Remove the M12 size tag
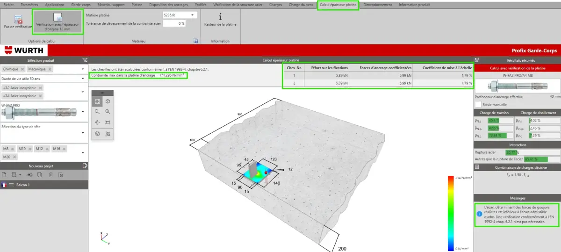This screenshot has height=252, width=561. [47, 149]
